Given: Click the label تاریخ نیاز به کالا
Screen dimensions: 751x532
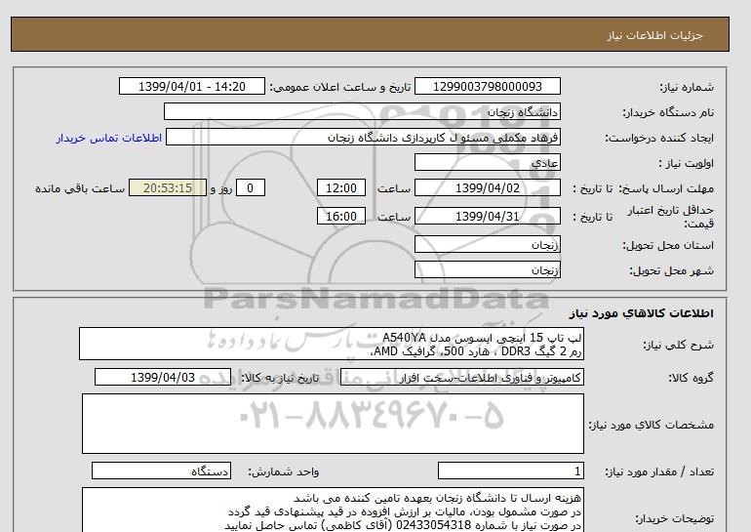Looking at the screenshot, I should coord(280,378).
